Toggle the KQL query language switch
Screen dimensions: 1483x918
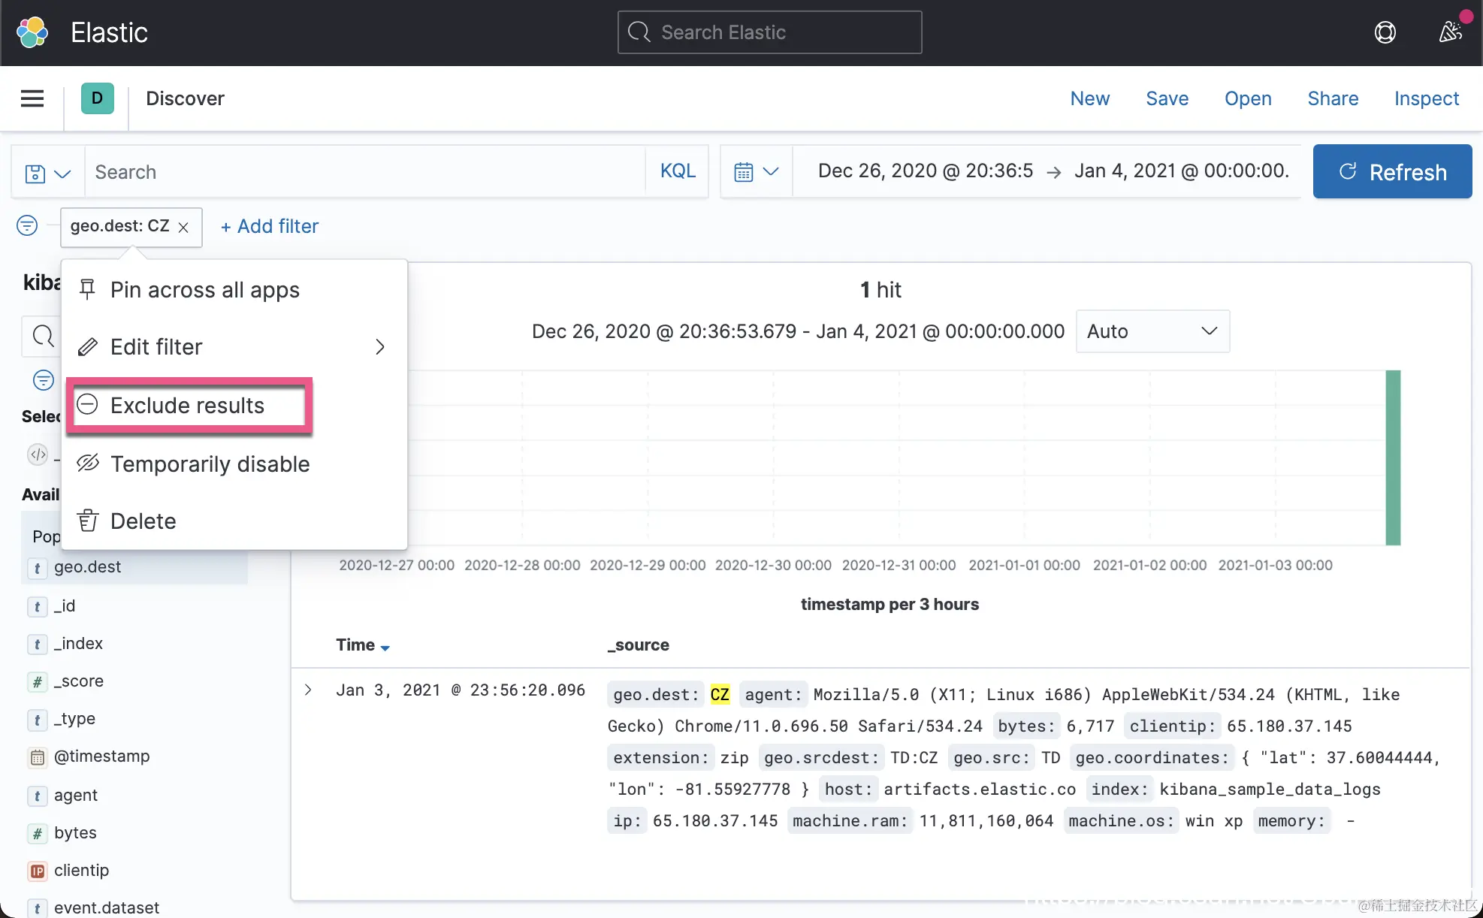pyautogui.click(x=677, y=171)
